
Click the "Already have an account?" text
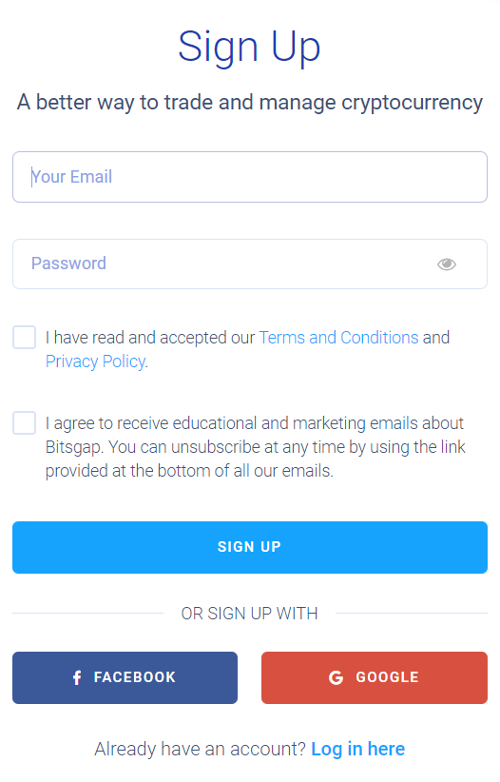click(200, 749)
